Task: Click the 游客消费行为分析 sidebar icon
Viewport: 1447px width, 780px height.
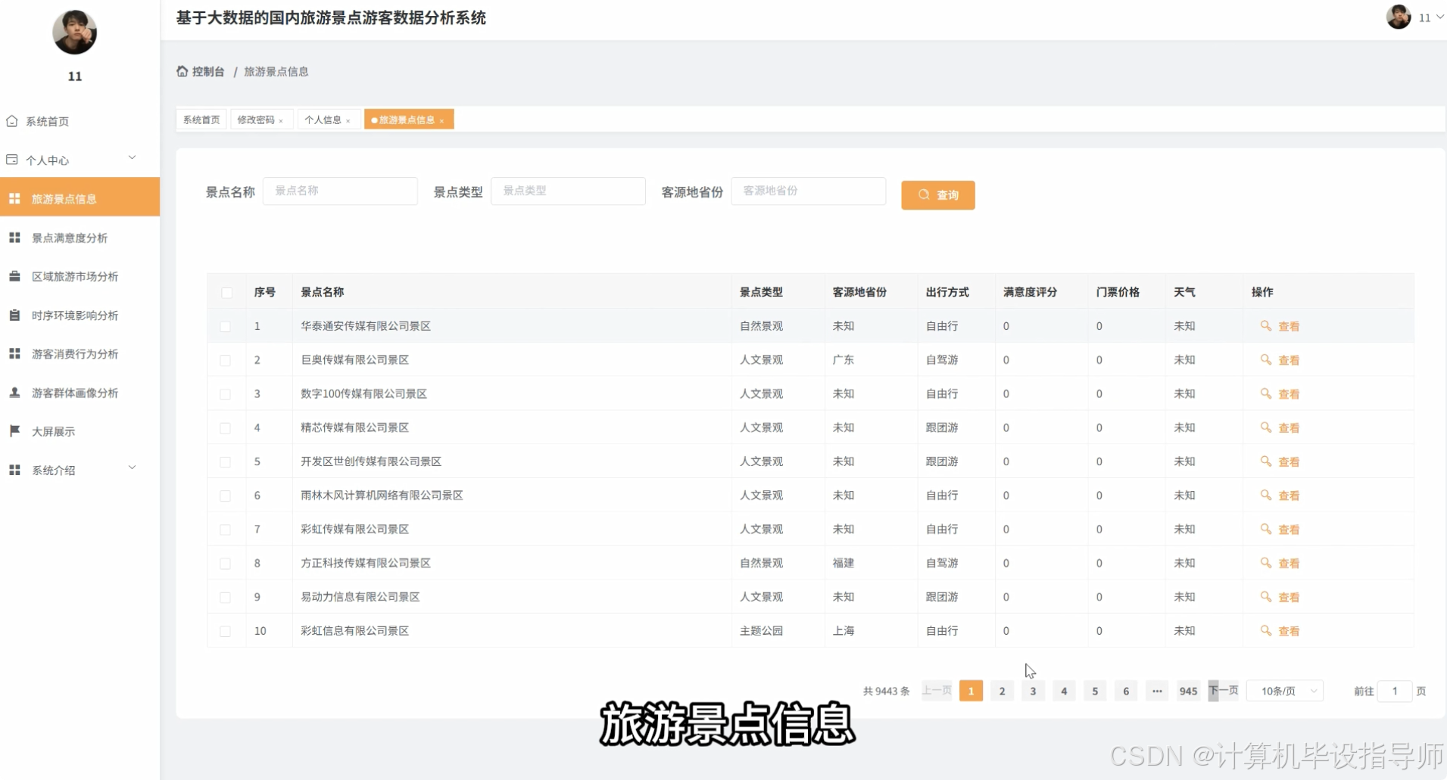Action: point(15,353)
